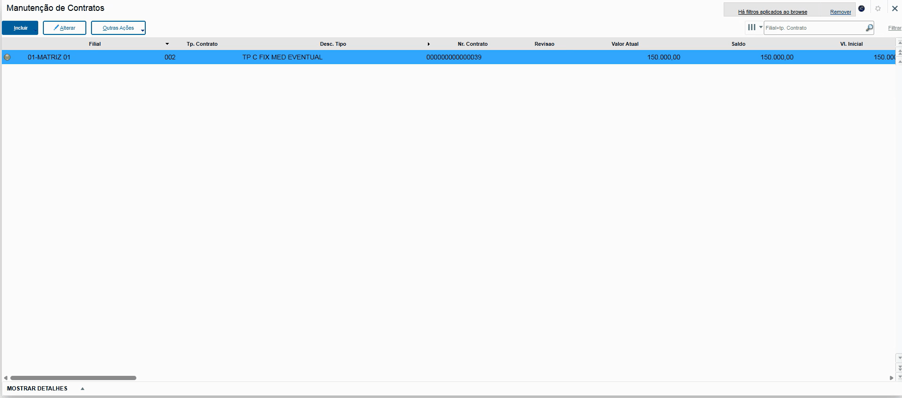Image resolution: width=902 pixels, height=398 pixels.
Task: Click the Tp. Contrato column header
Action: [x=202, y=44]
